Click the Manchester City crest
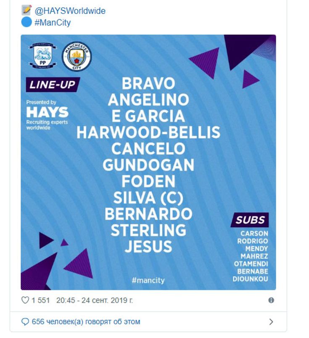The image size is (309, 338). pyautogui.click(x=77, y=57)
